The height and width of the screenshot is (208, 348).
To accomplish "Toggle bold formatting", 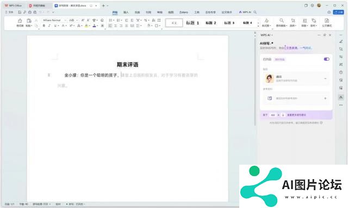I will (x=43, y=26).
